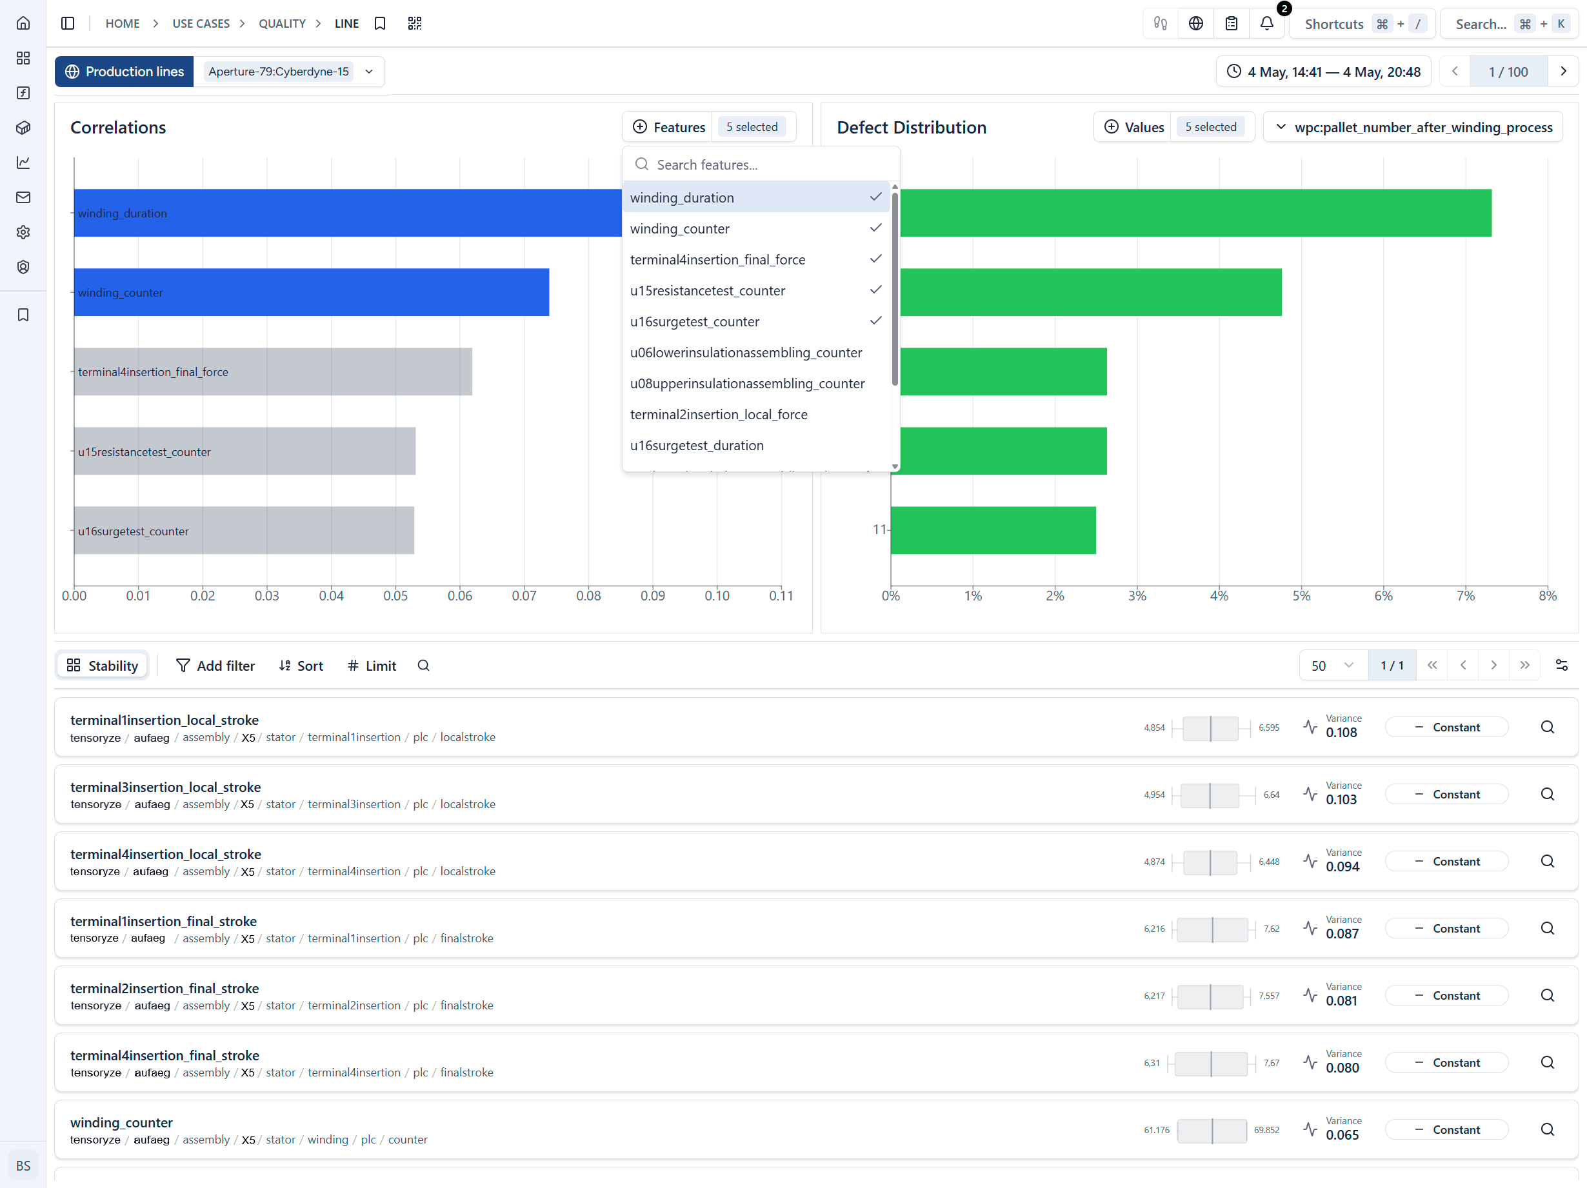Go to USE CASES breadcrumb

pyautogui.click(x=201, y=24)
